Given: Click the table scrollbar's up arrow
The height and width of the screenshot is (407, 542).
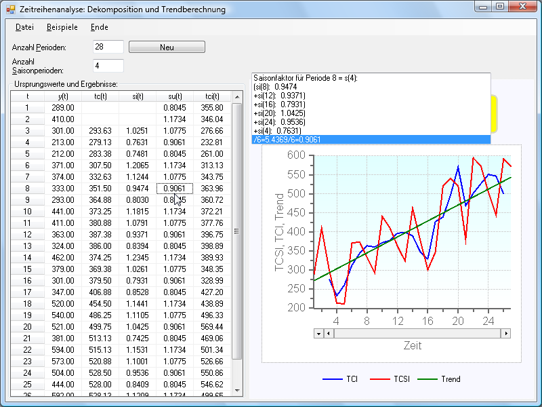Looking at the screenshot, I should pyautogui.click(x=237, y=97).
